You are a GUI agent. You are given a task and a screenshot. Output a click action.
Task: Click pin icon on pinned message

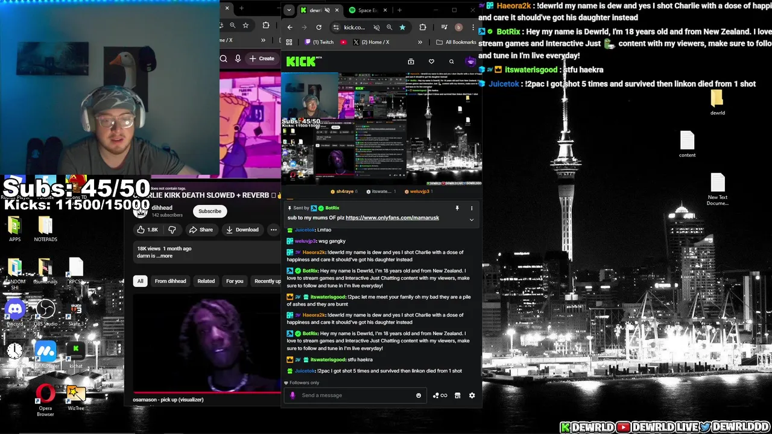pos(457,208)
